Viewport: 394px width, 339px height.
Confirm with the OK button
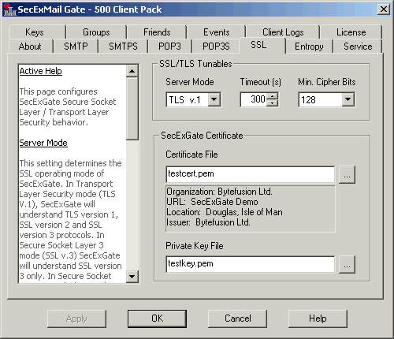(157, 319)
